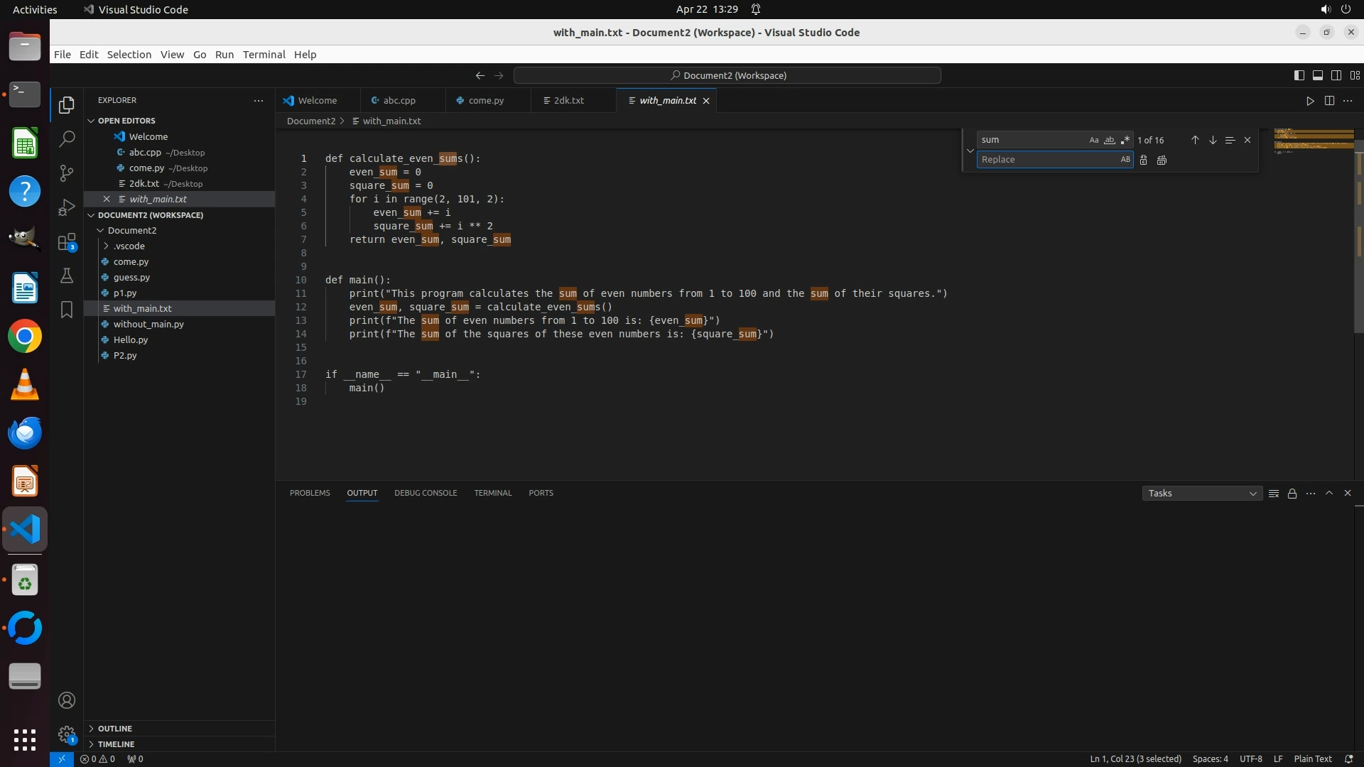
Task: Go to next search match arrow
Action: pos(1213,140)
